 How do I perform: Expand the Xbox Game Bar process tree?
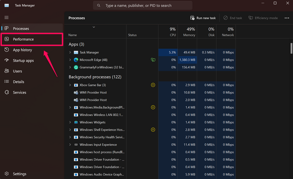tap(70, 85)
